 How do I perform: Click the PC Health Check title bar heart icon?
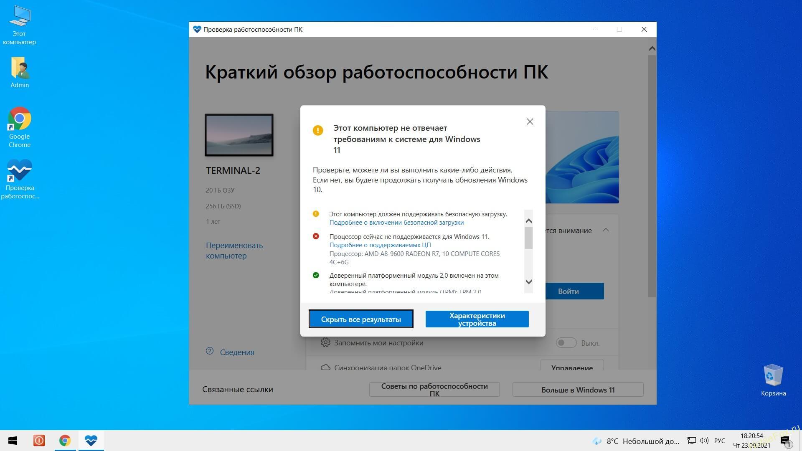tap(197, 29)
